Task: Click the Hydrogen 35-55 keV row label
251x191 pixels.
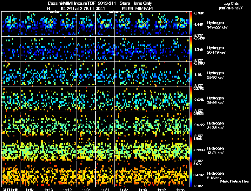Action: [x=216, y=100]
